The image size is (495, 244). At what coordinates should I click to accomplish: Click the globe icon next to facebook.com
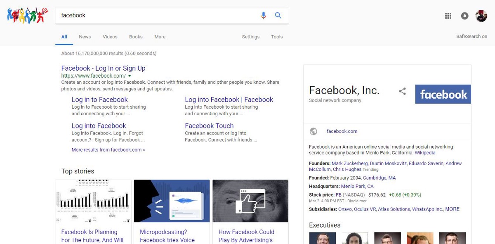(313, 131)
